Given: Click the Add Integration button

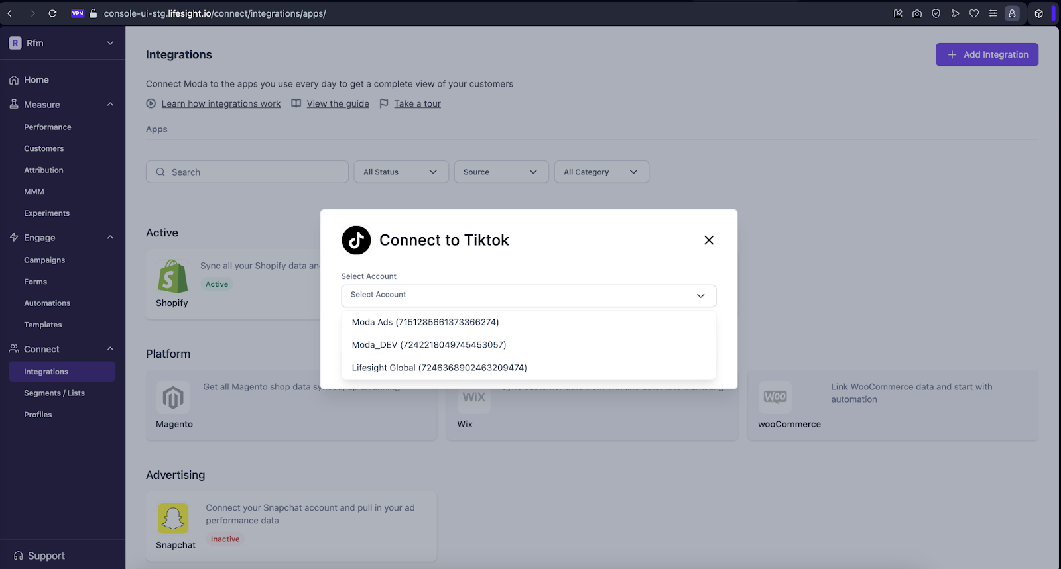Looking at the screenshot, I should coord(987,54).
